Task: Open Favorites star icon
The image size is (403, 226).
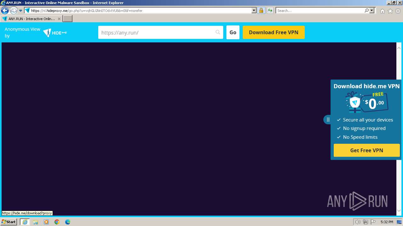Action: tap(390, 11)
